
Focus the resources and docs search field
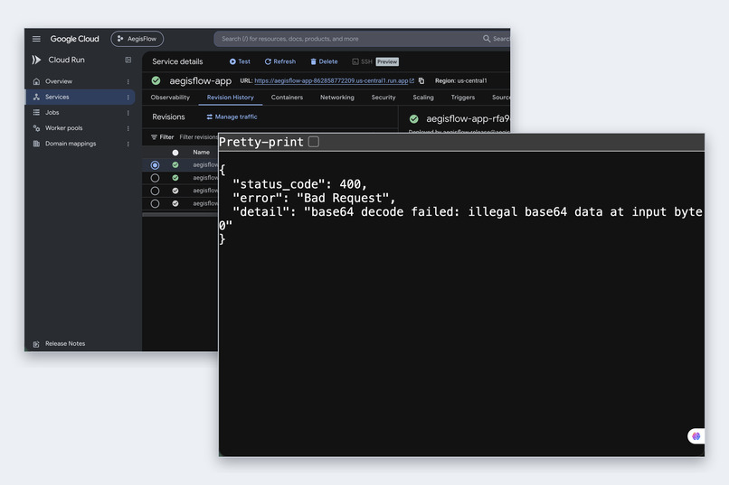tap(349, 39)
